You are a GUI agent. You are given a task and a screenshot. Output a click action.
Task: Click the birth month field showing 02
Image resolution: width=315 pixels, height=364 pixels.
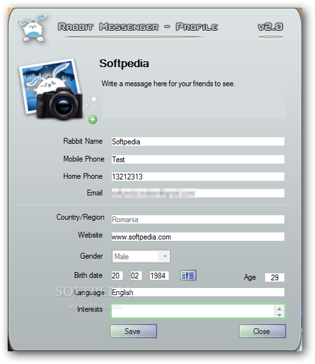tap(136, 275)
